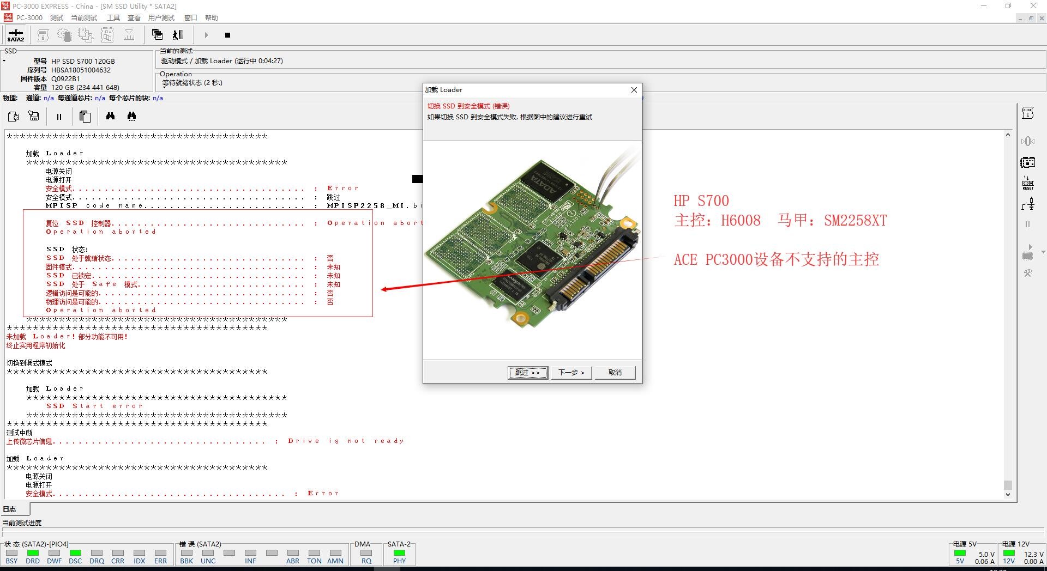The width and height of the screenshot is (1047, 571).
Task: Click the 'SSD Start error' log line
Action: (94, 406)
